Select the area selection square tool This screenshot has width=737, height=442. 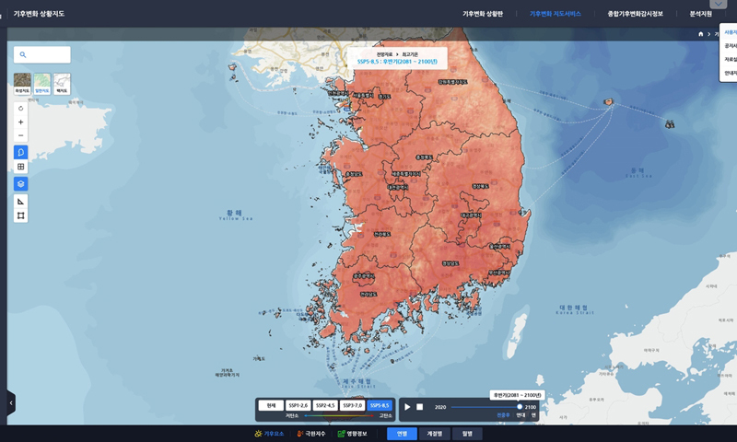click(21, 215)
